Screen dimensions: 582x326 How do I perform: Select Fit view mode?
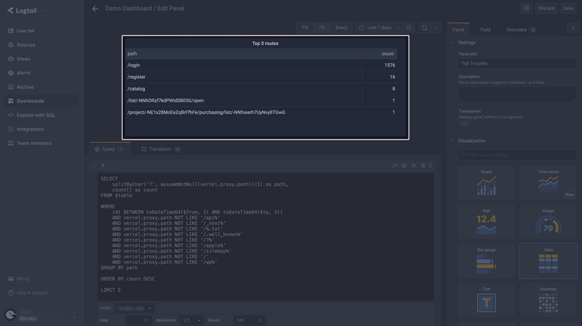[x=321, y=28]
